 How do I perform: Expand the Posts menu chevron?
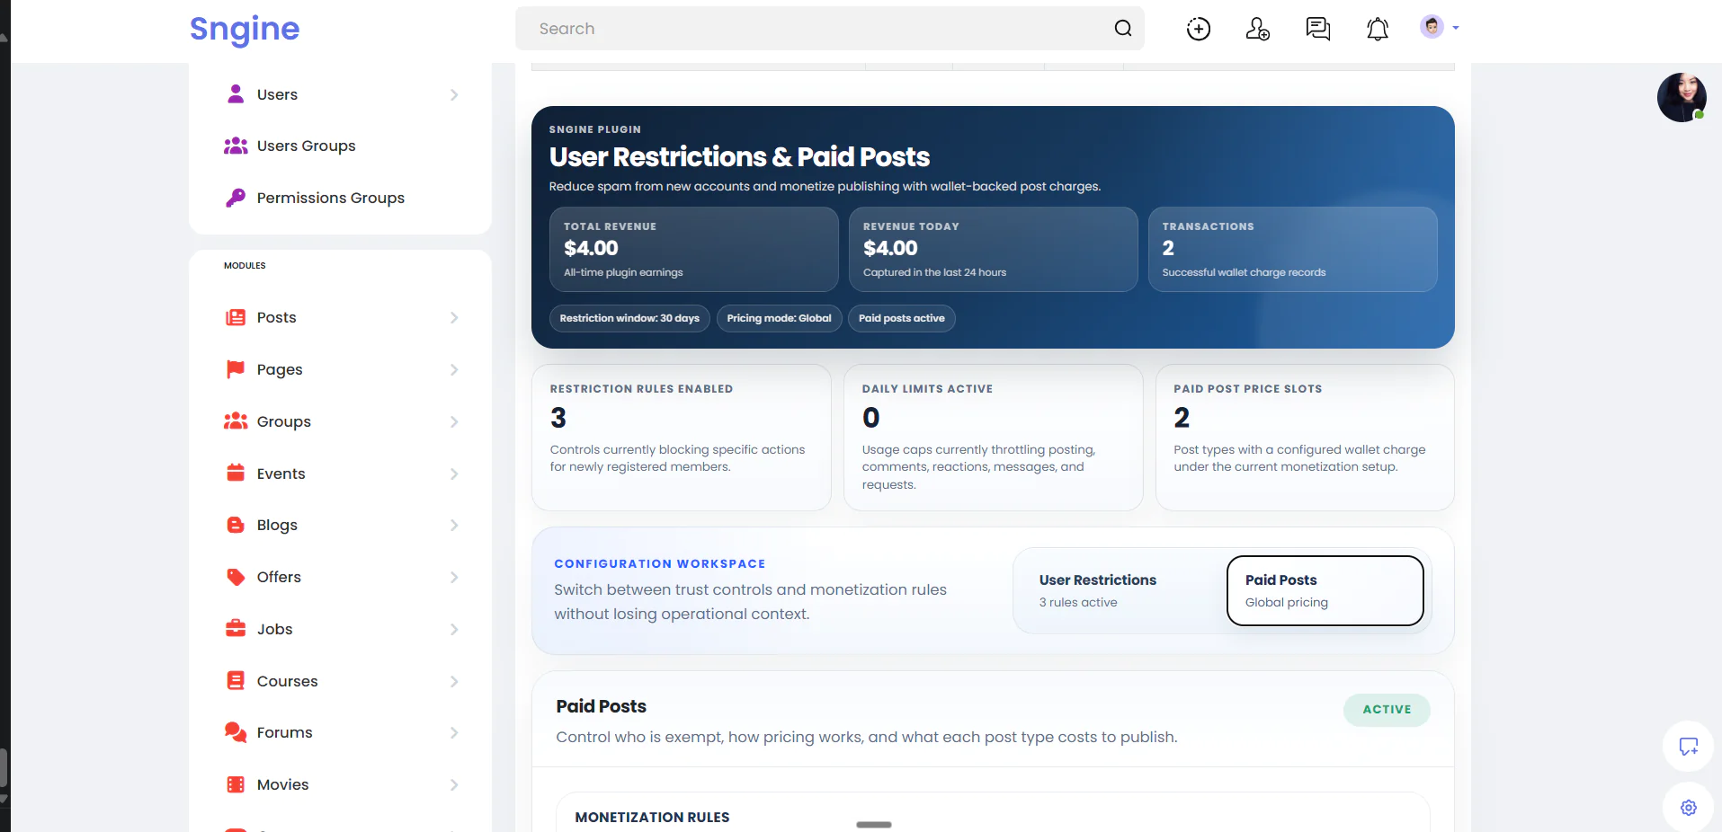coord(454,317)
